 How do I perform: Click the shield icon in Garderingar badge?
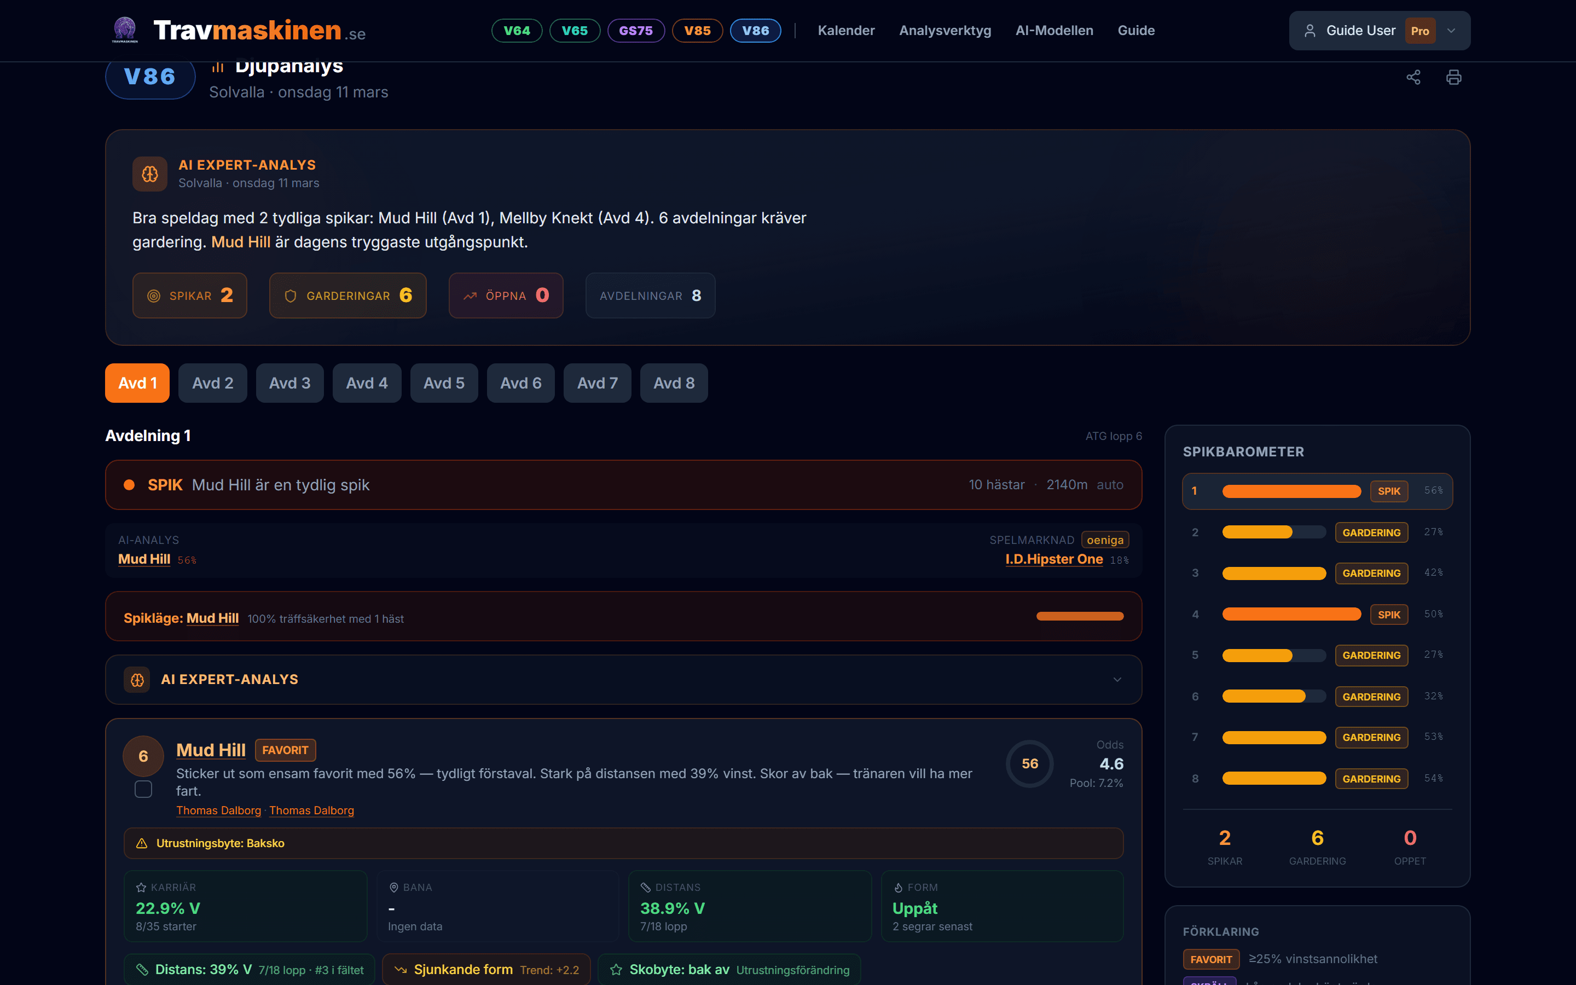tap(291, 296)
